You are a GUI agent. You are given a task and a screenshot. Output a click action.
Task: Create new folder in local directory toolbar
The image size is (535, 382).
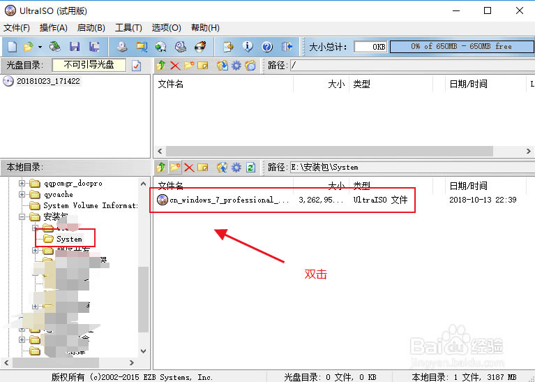175,167
